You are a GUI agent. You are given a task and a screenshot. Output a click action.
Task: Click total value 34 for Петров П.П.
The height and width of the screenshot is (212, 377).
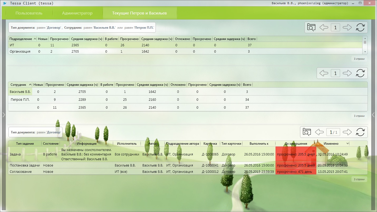click(247, 100)
